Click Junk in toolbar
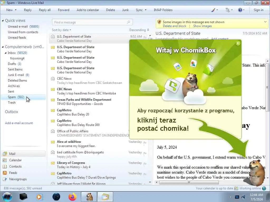Screen dimensions: 270x202 coord(125,10)
